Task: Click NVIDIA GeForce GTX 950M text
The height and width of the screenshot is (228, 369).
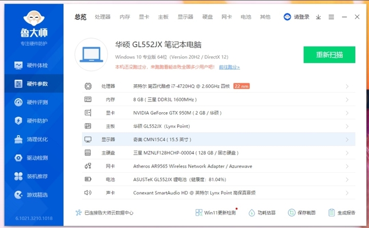Action: pos(177,113)
